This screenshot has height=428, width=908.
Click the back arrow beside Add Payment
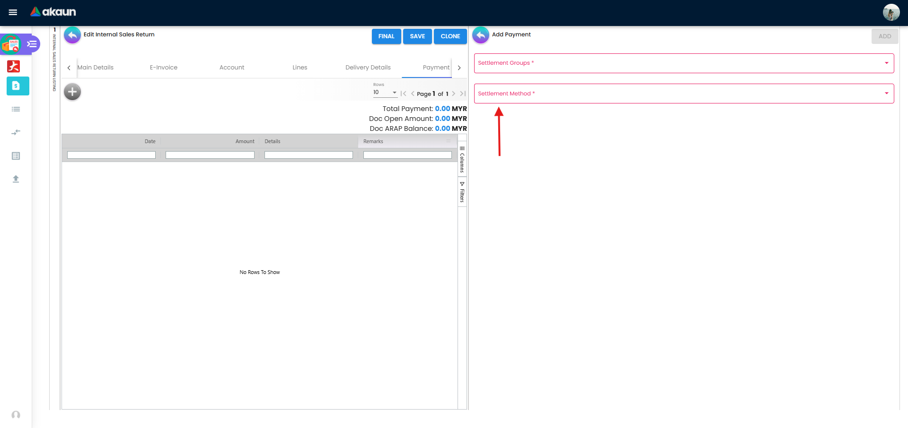click(480, 35)
